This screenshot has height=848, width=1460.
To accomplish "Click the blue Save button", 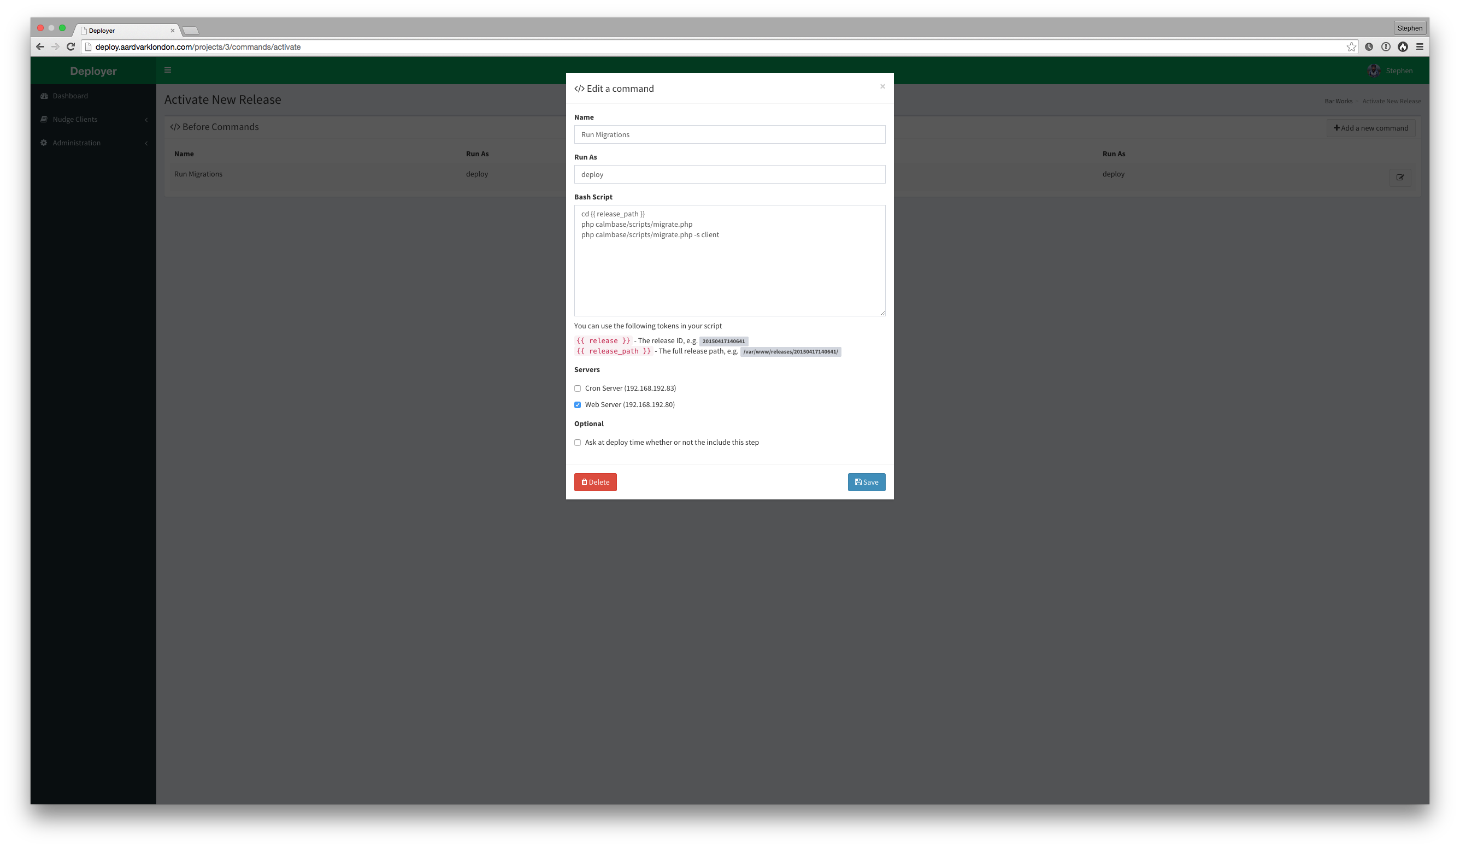I will 867,481.
